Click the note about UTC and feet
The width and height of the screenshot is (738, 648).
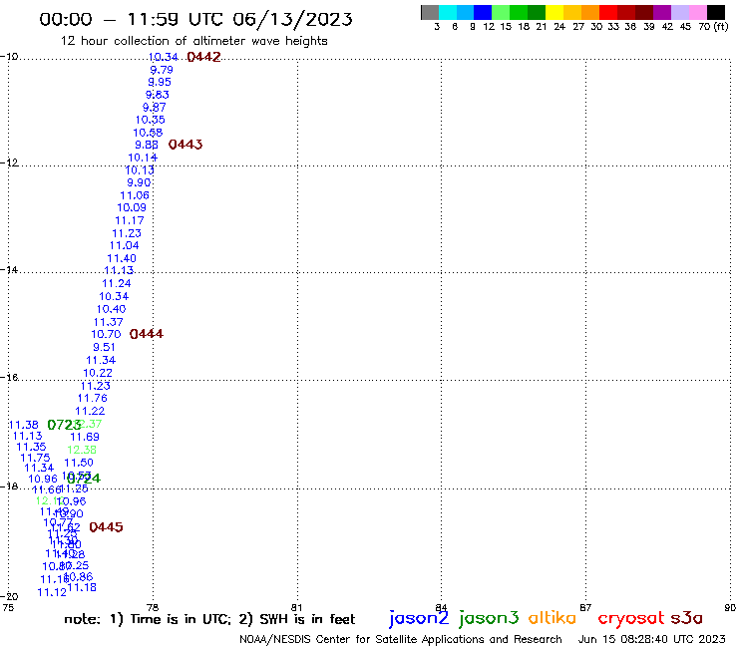(209, 619)
